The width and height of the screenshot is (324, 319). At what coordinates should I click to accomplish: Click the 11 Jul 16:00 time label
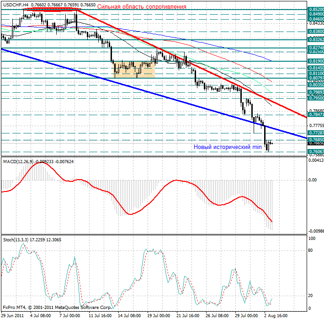[x=100, y=316]
